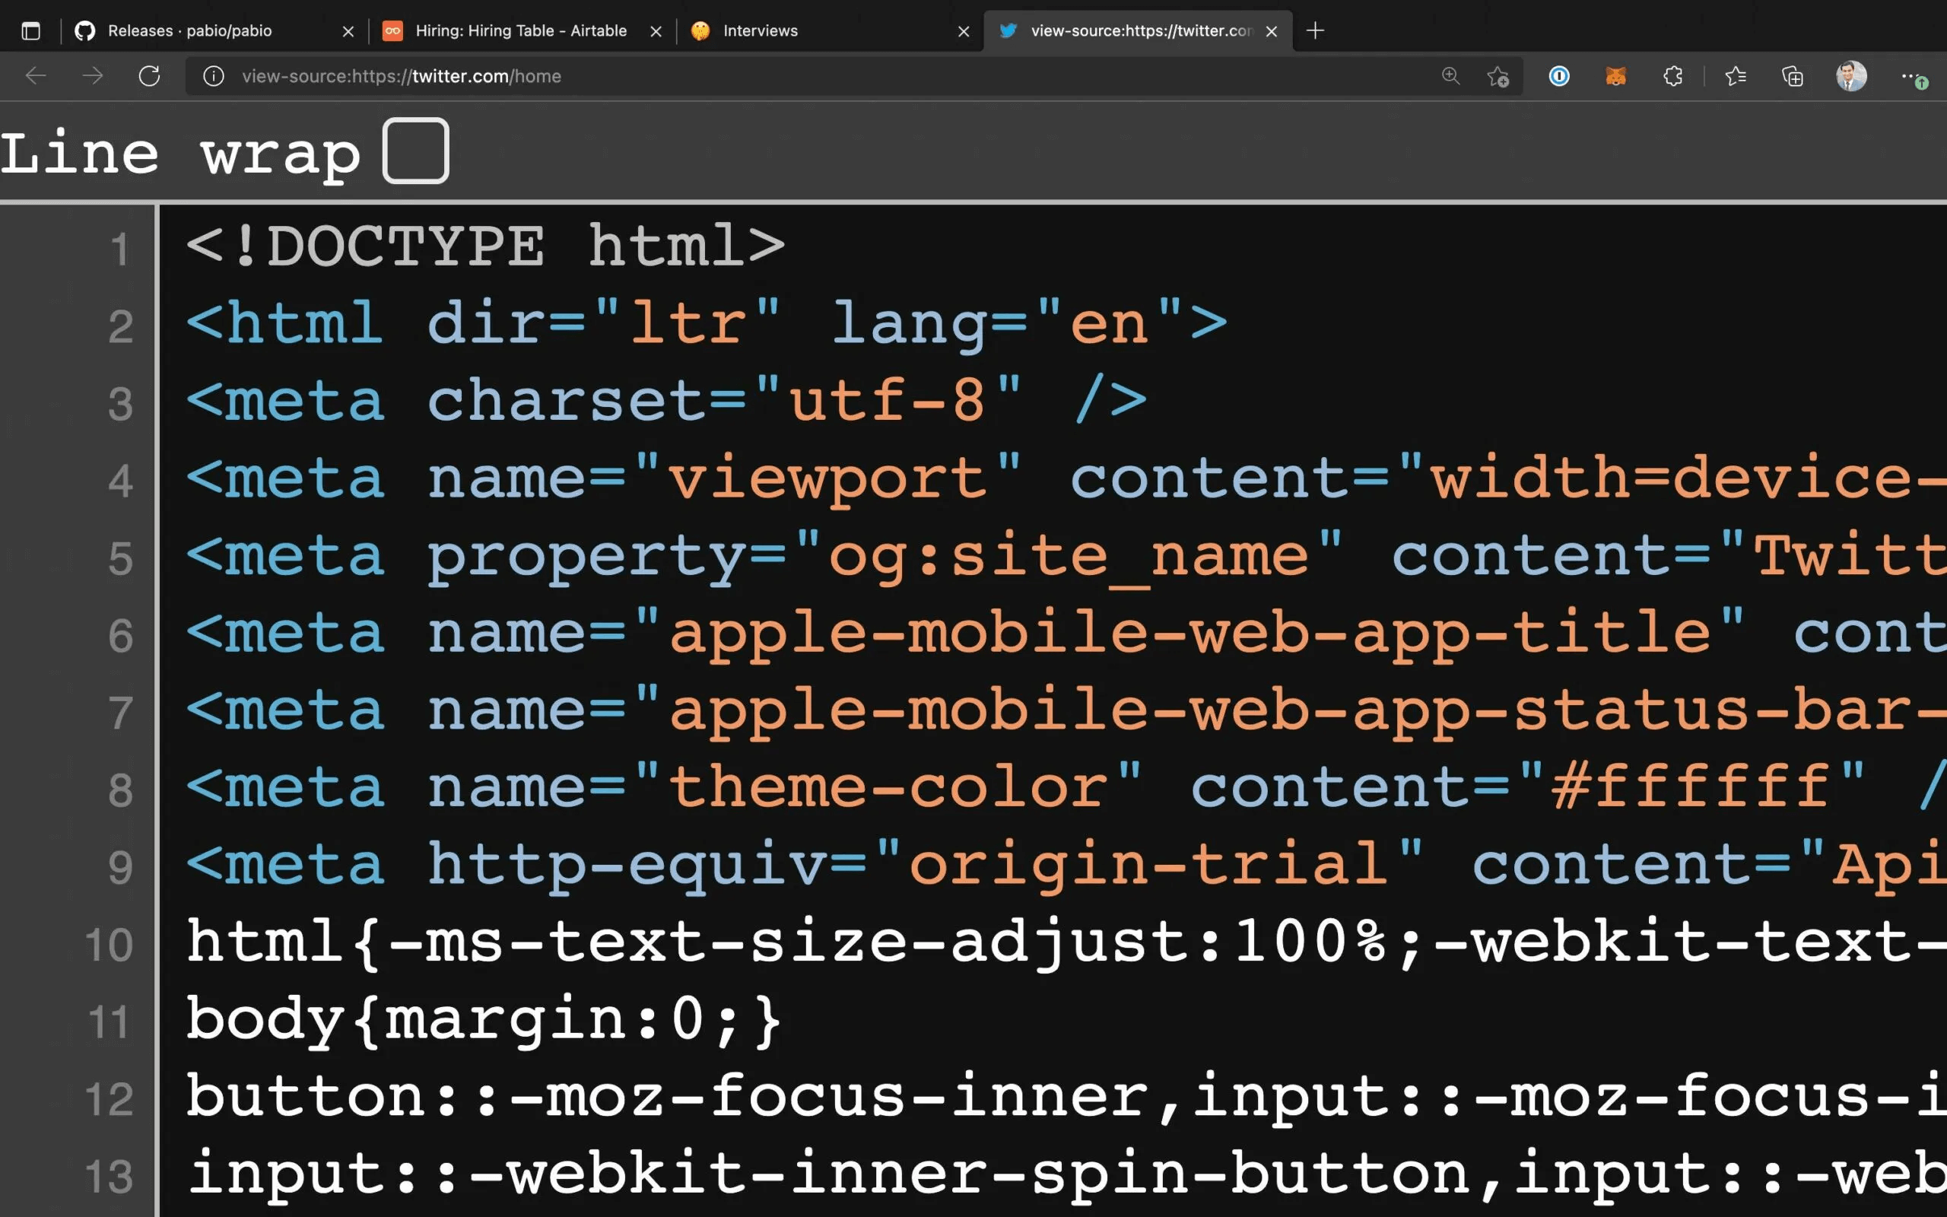The height and width of the screenshot is (1217, 1947).
Task: Click the zoom magnifier icon in address bar
Action: point(1450,77)
